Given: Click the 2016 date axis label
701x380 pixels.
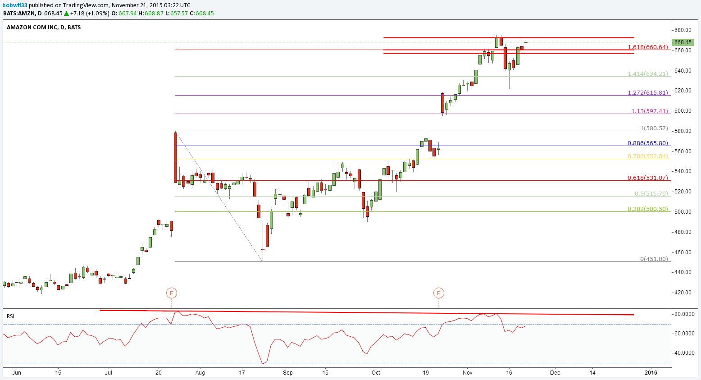Looking at the screenshot, I should coord(651,373).
